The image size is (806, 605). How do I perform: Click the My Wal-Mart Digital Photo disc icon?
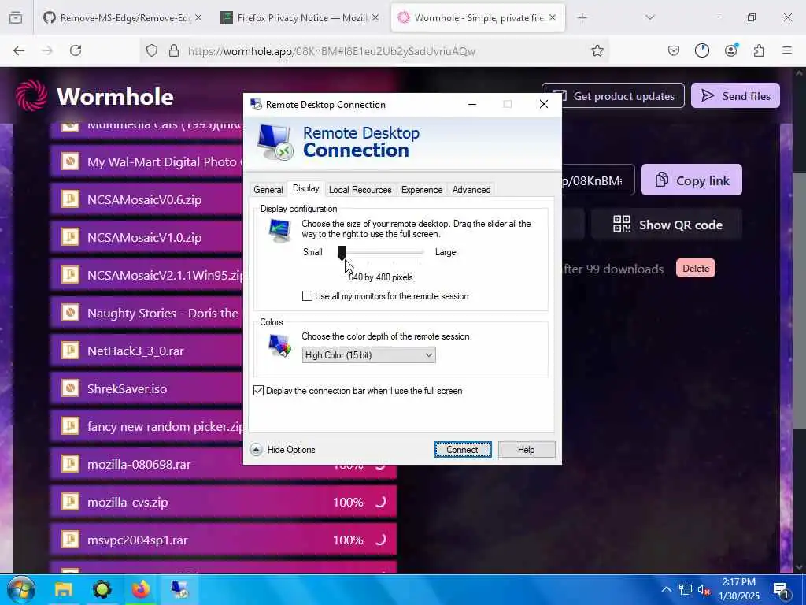[x=70, y=161]
